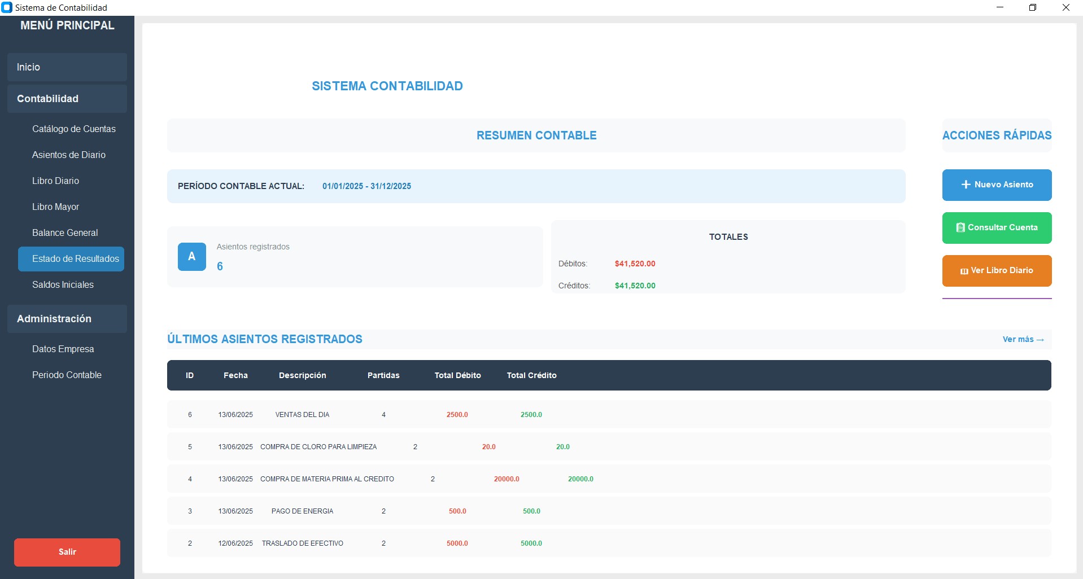This screenshot has height=579, width=1083.
Task: Click the book icon on Ver Libro Diario
Action: click(965, 270)
